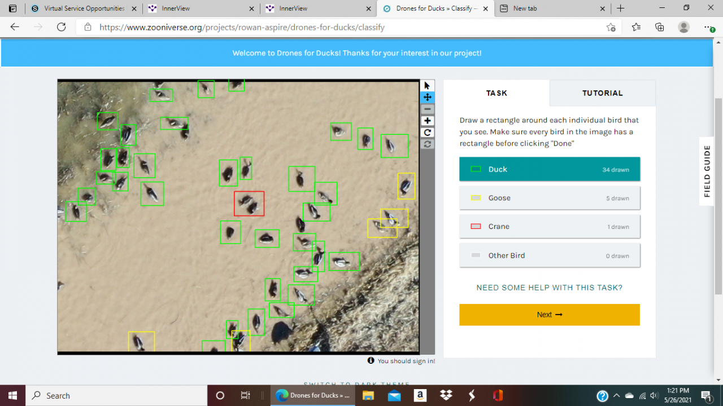
Task: Choose the Crane drawing tool
Action: [x=550, y=227]
